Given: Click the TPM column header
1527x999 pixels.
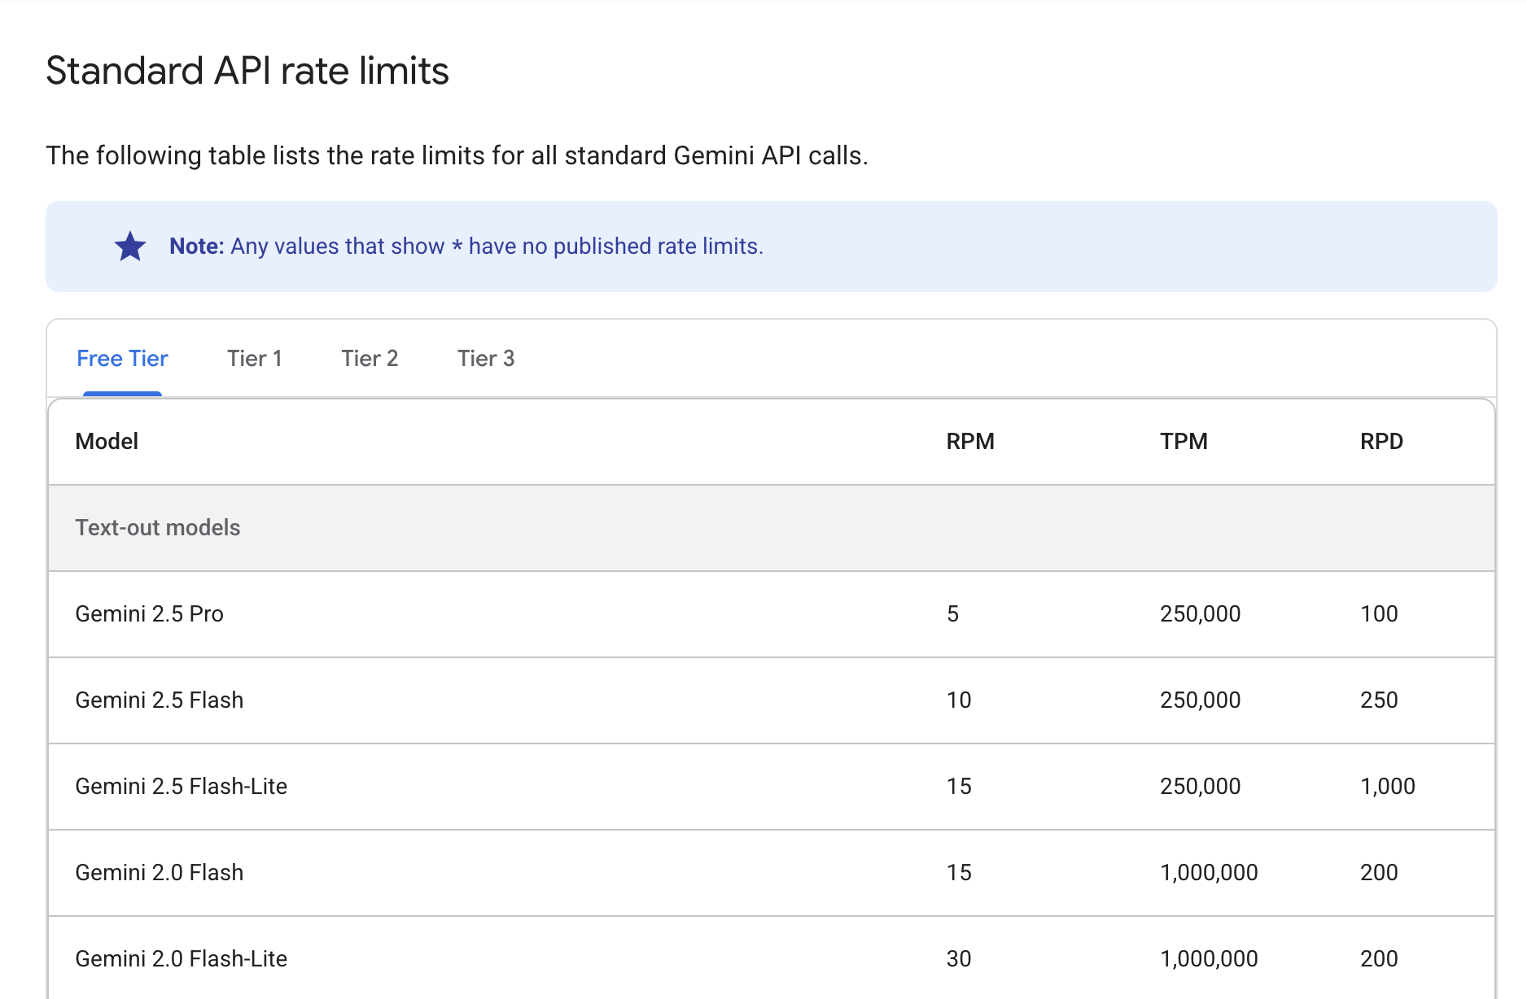Looking at the screenshot, I should point(1184,442).
